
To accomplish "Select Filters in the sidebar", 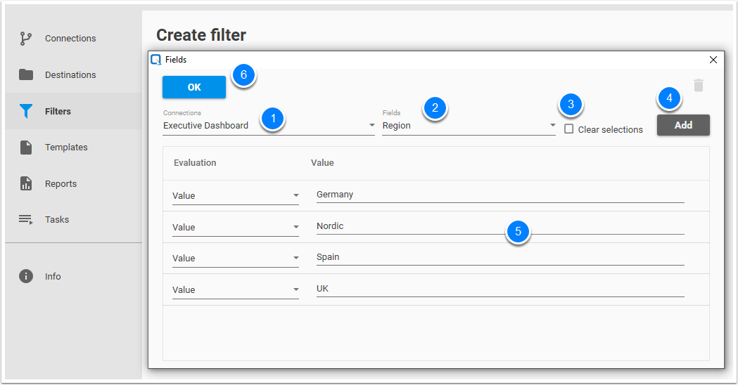I will coord(73,112).
